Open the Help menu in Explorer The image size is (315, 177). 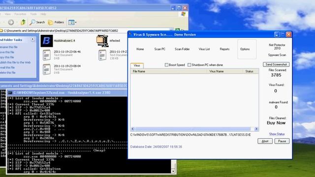(x=43, y=14)
